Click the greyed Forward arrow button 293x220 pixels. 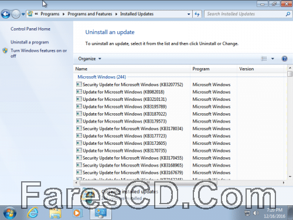coord(16,14)
